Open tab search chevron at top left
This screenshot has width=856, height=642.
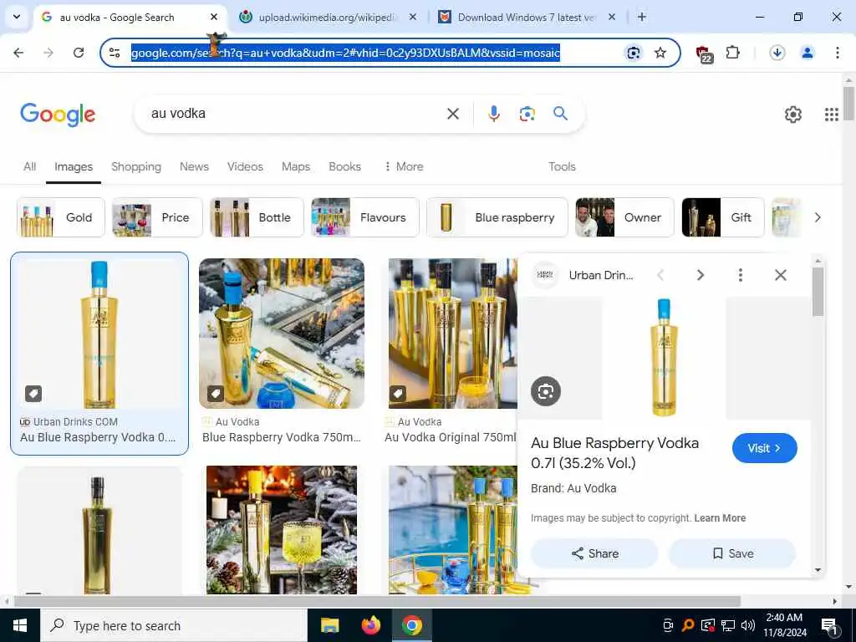pyautogui.click(x=17, y=17)
